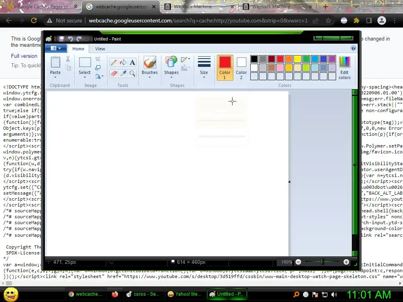Image resolution: width=403 pixels, height=302 pixels.
Task: Click the Share icon in Chrome address bar
Action: click(316, 20)
